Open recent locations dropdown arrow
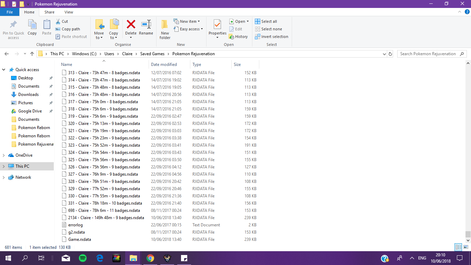The width and height of the screenshot is (471, 265). pos(25,54)
